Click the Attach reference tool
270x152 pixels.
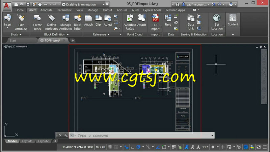(x=88, y=20)
